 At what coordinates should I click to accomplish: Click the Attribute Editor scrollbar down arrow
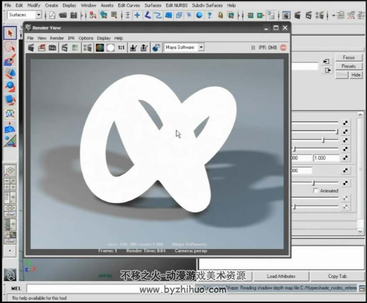coord(360,231)
